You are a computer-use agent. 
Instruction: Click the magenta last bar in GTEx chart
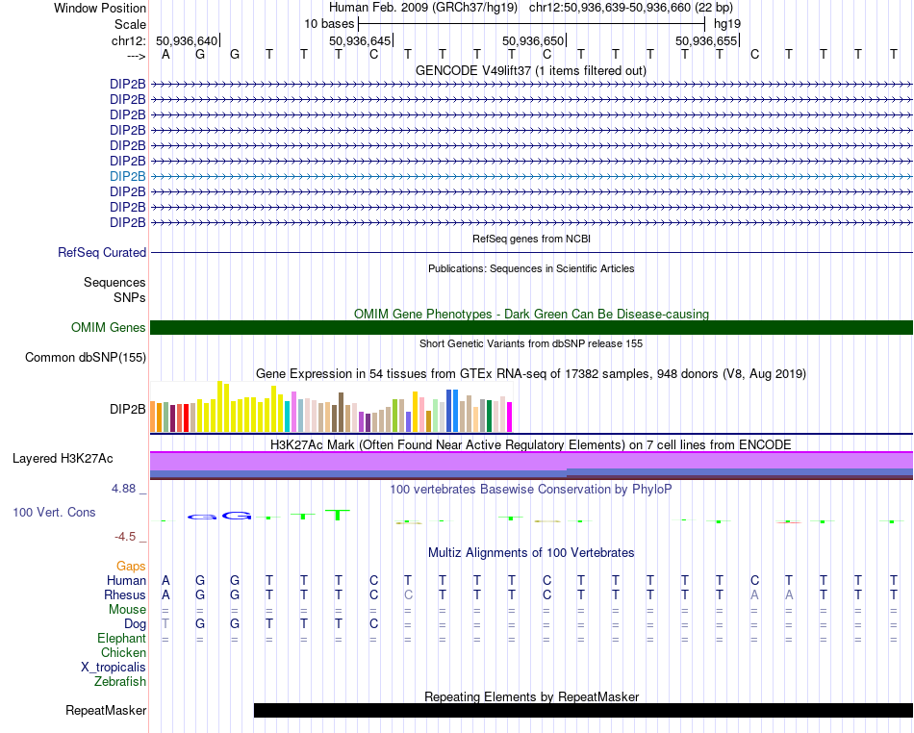[x=510, y=417]
